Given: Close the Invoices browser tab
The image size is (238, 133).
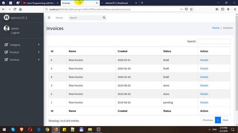Looking at the screenshot, I should tap(97, 3).
